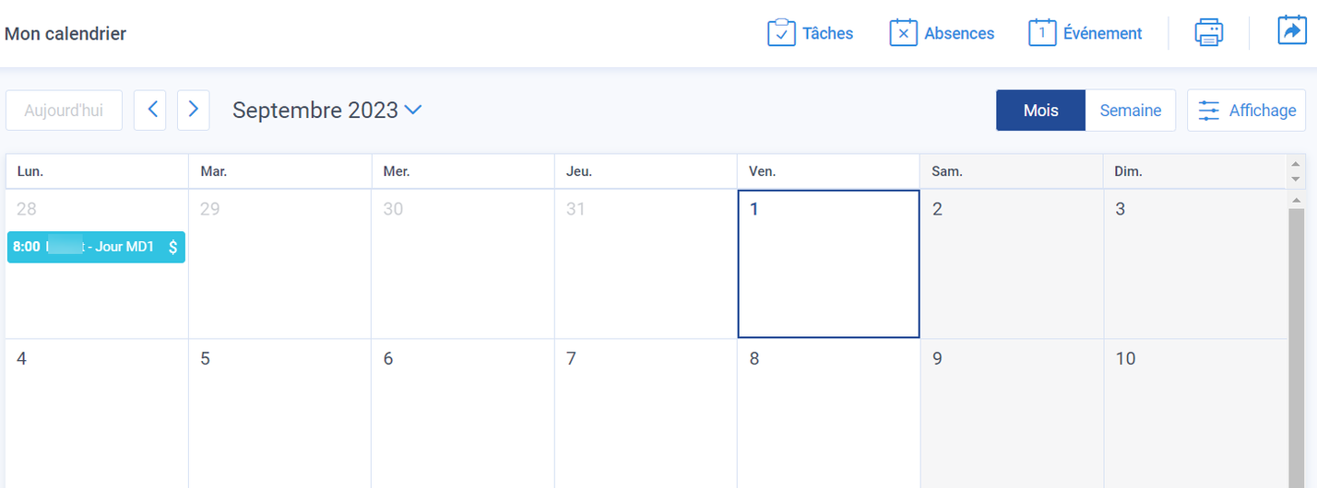Image resolution: width=1317 pixels, height=488 pixels.
Task: Click the Aujourd'hui button
Action: (x=64, y=110)
